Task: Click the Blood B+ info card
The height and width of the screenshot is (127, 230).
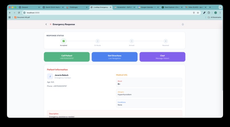Action: click(x=149, y=82)
